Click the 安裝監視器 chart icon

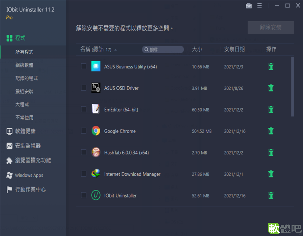(x=9, y=146)
